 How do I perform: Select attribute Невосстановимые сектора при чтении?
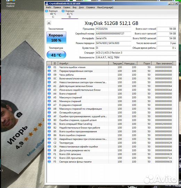(83, 82)
